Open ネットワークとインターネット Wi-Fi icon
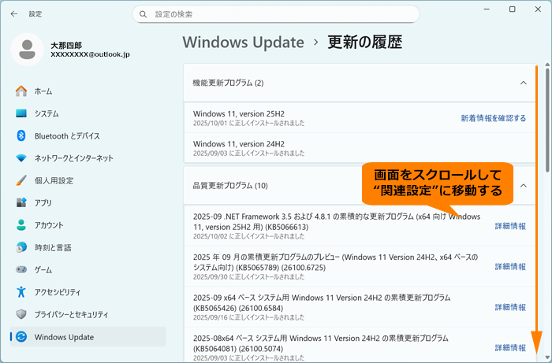The height and width of the screenshot is (363, 552). 21,158
